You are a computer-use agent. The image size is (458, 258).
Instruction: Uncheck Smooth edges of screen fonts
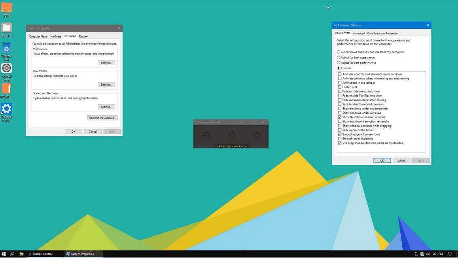340,134
